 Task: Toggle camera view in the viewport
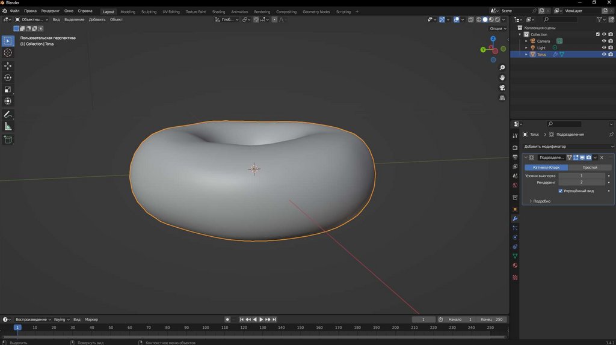pos(502,88)
